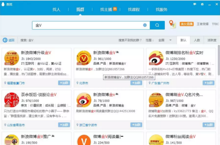Click the 王者荣耀 hot keyword
This screenshot has width=220, height=145.
[202, 24]
